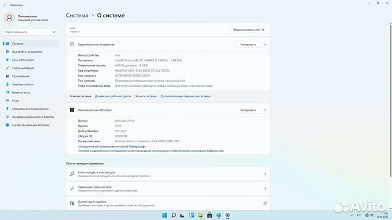Click the info icon of Характеристики устройства

pyautogui.click(x=72, y=45)
